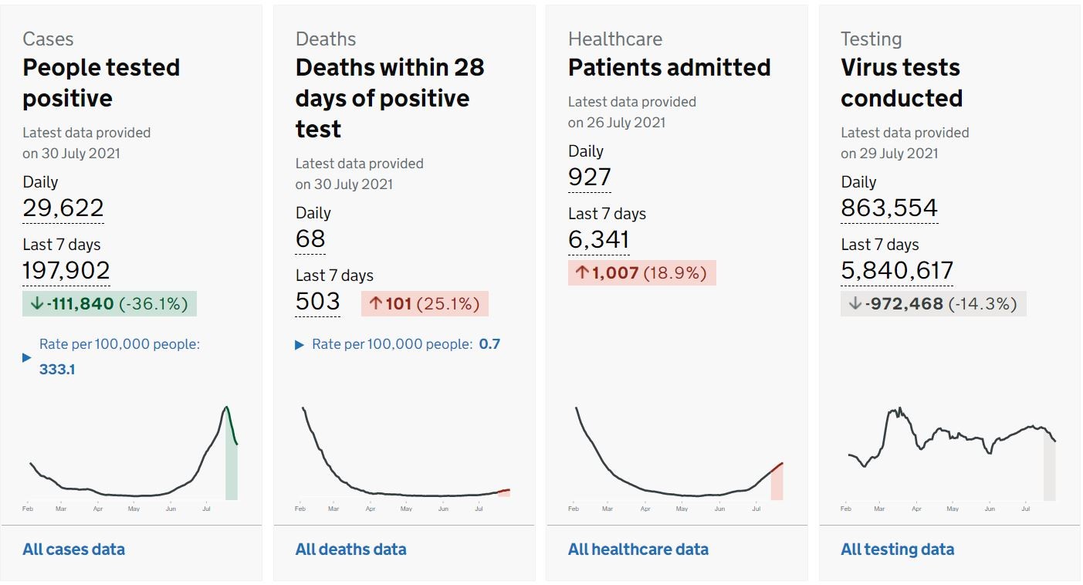
Task: Open the All testing data link
Action: (897, 549)
